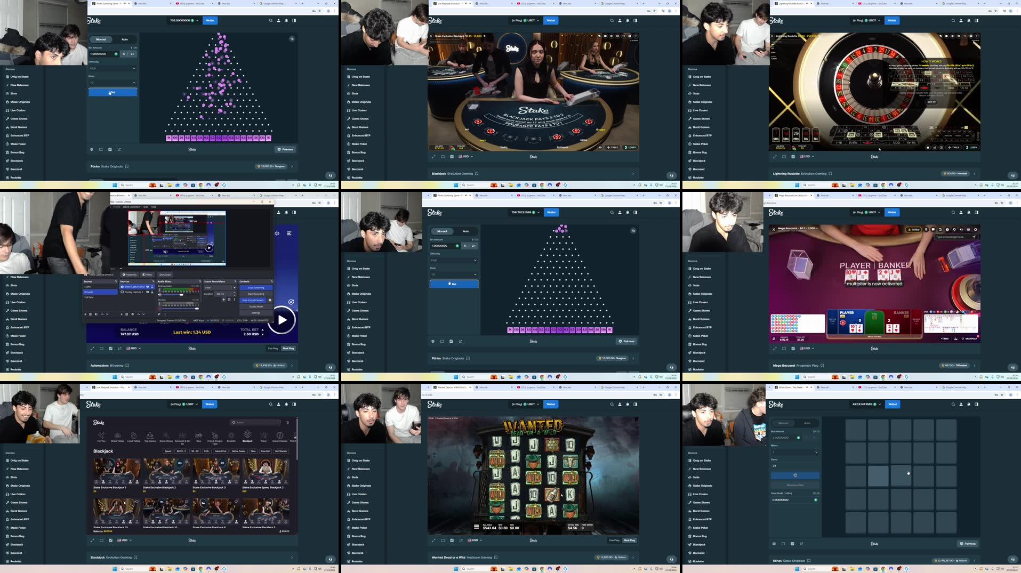Expand the Difficulty dropdown in Plinko
The image size is (1021, 573).
click(112, 68)
